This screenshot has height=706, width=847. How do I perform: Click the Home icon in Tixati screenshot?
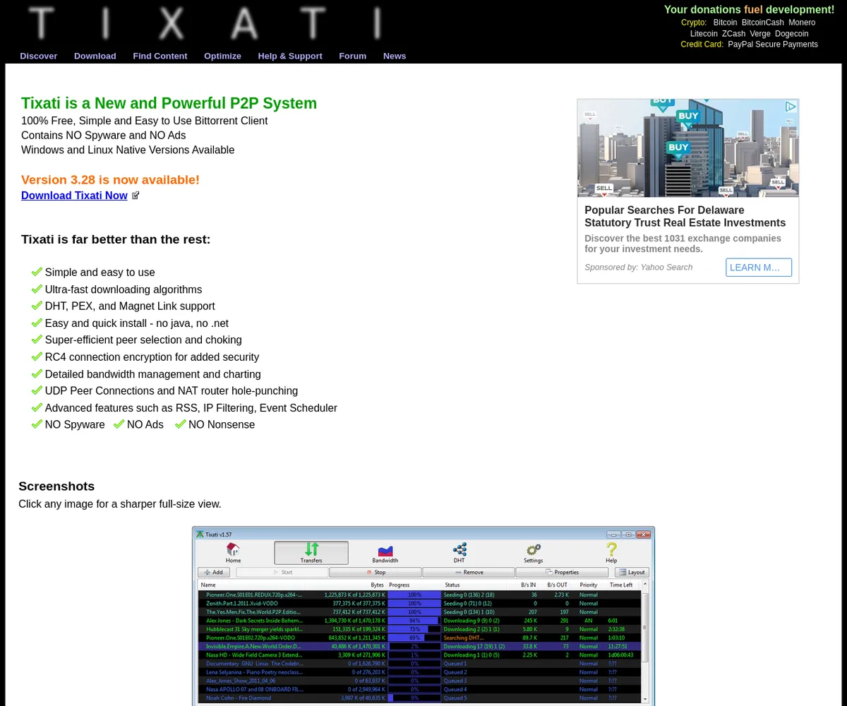coord(233,549)
